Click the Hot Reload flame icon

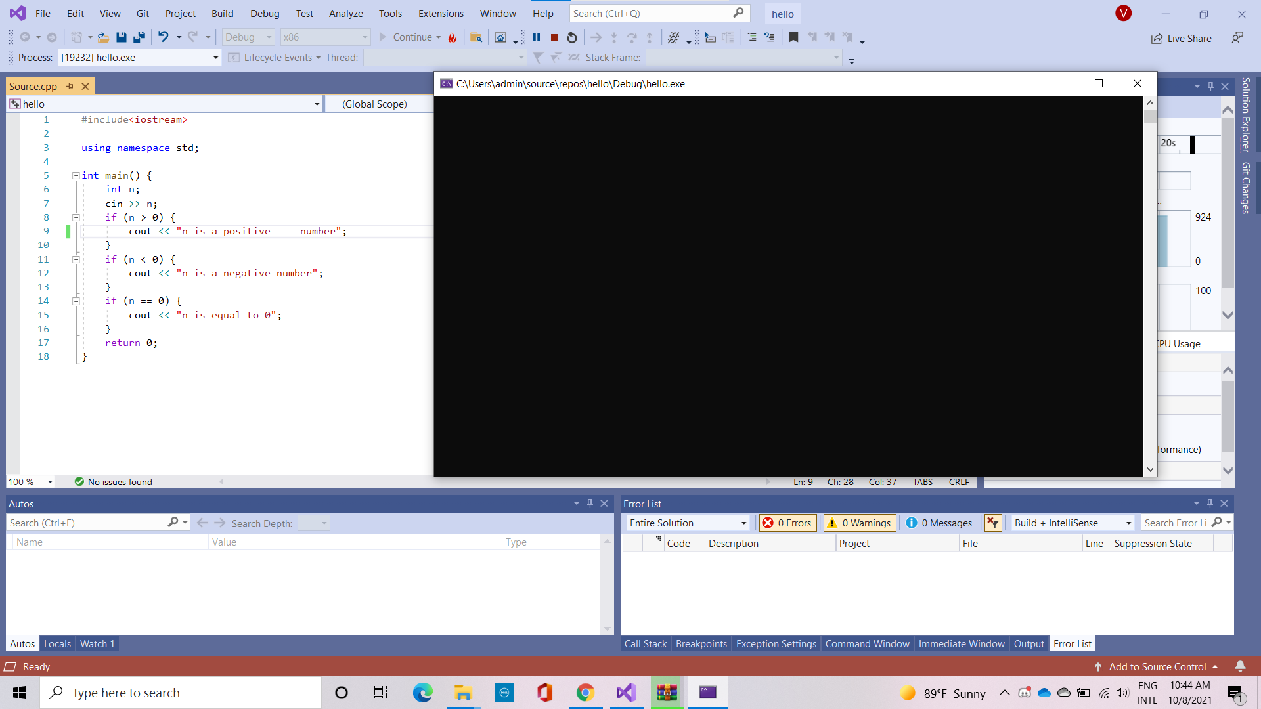453,37
